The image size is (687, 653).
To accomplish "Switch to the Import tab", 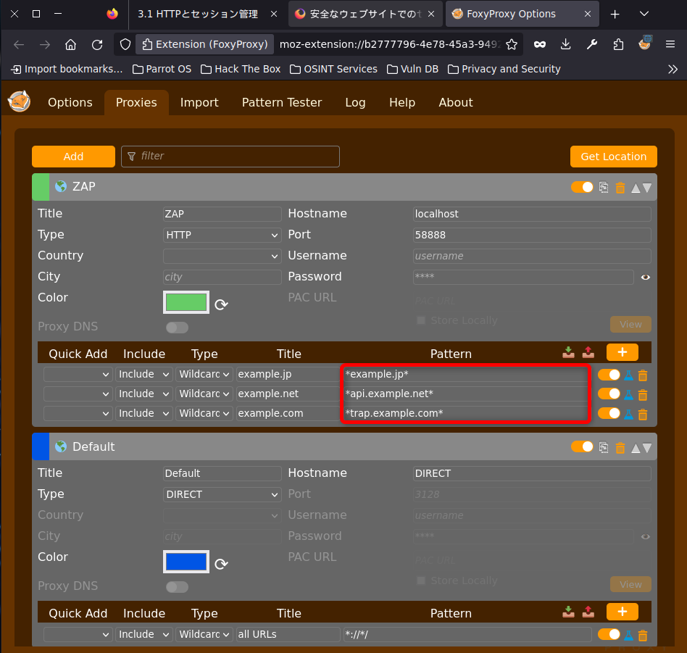I will (199, 102).
